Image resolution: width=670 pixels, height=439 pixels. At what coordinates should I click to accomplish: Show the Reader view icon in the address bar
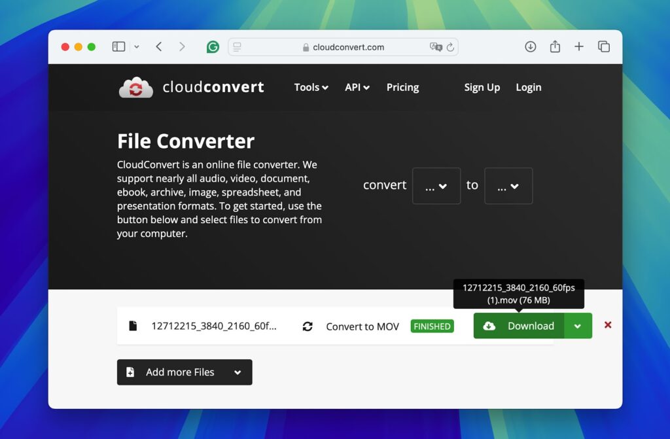[x=237, y=47]
